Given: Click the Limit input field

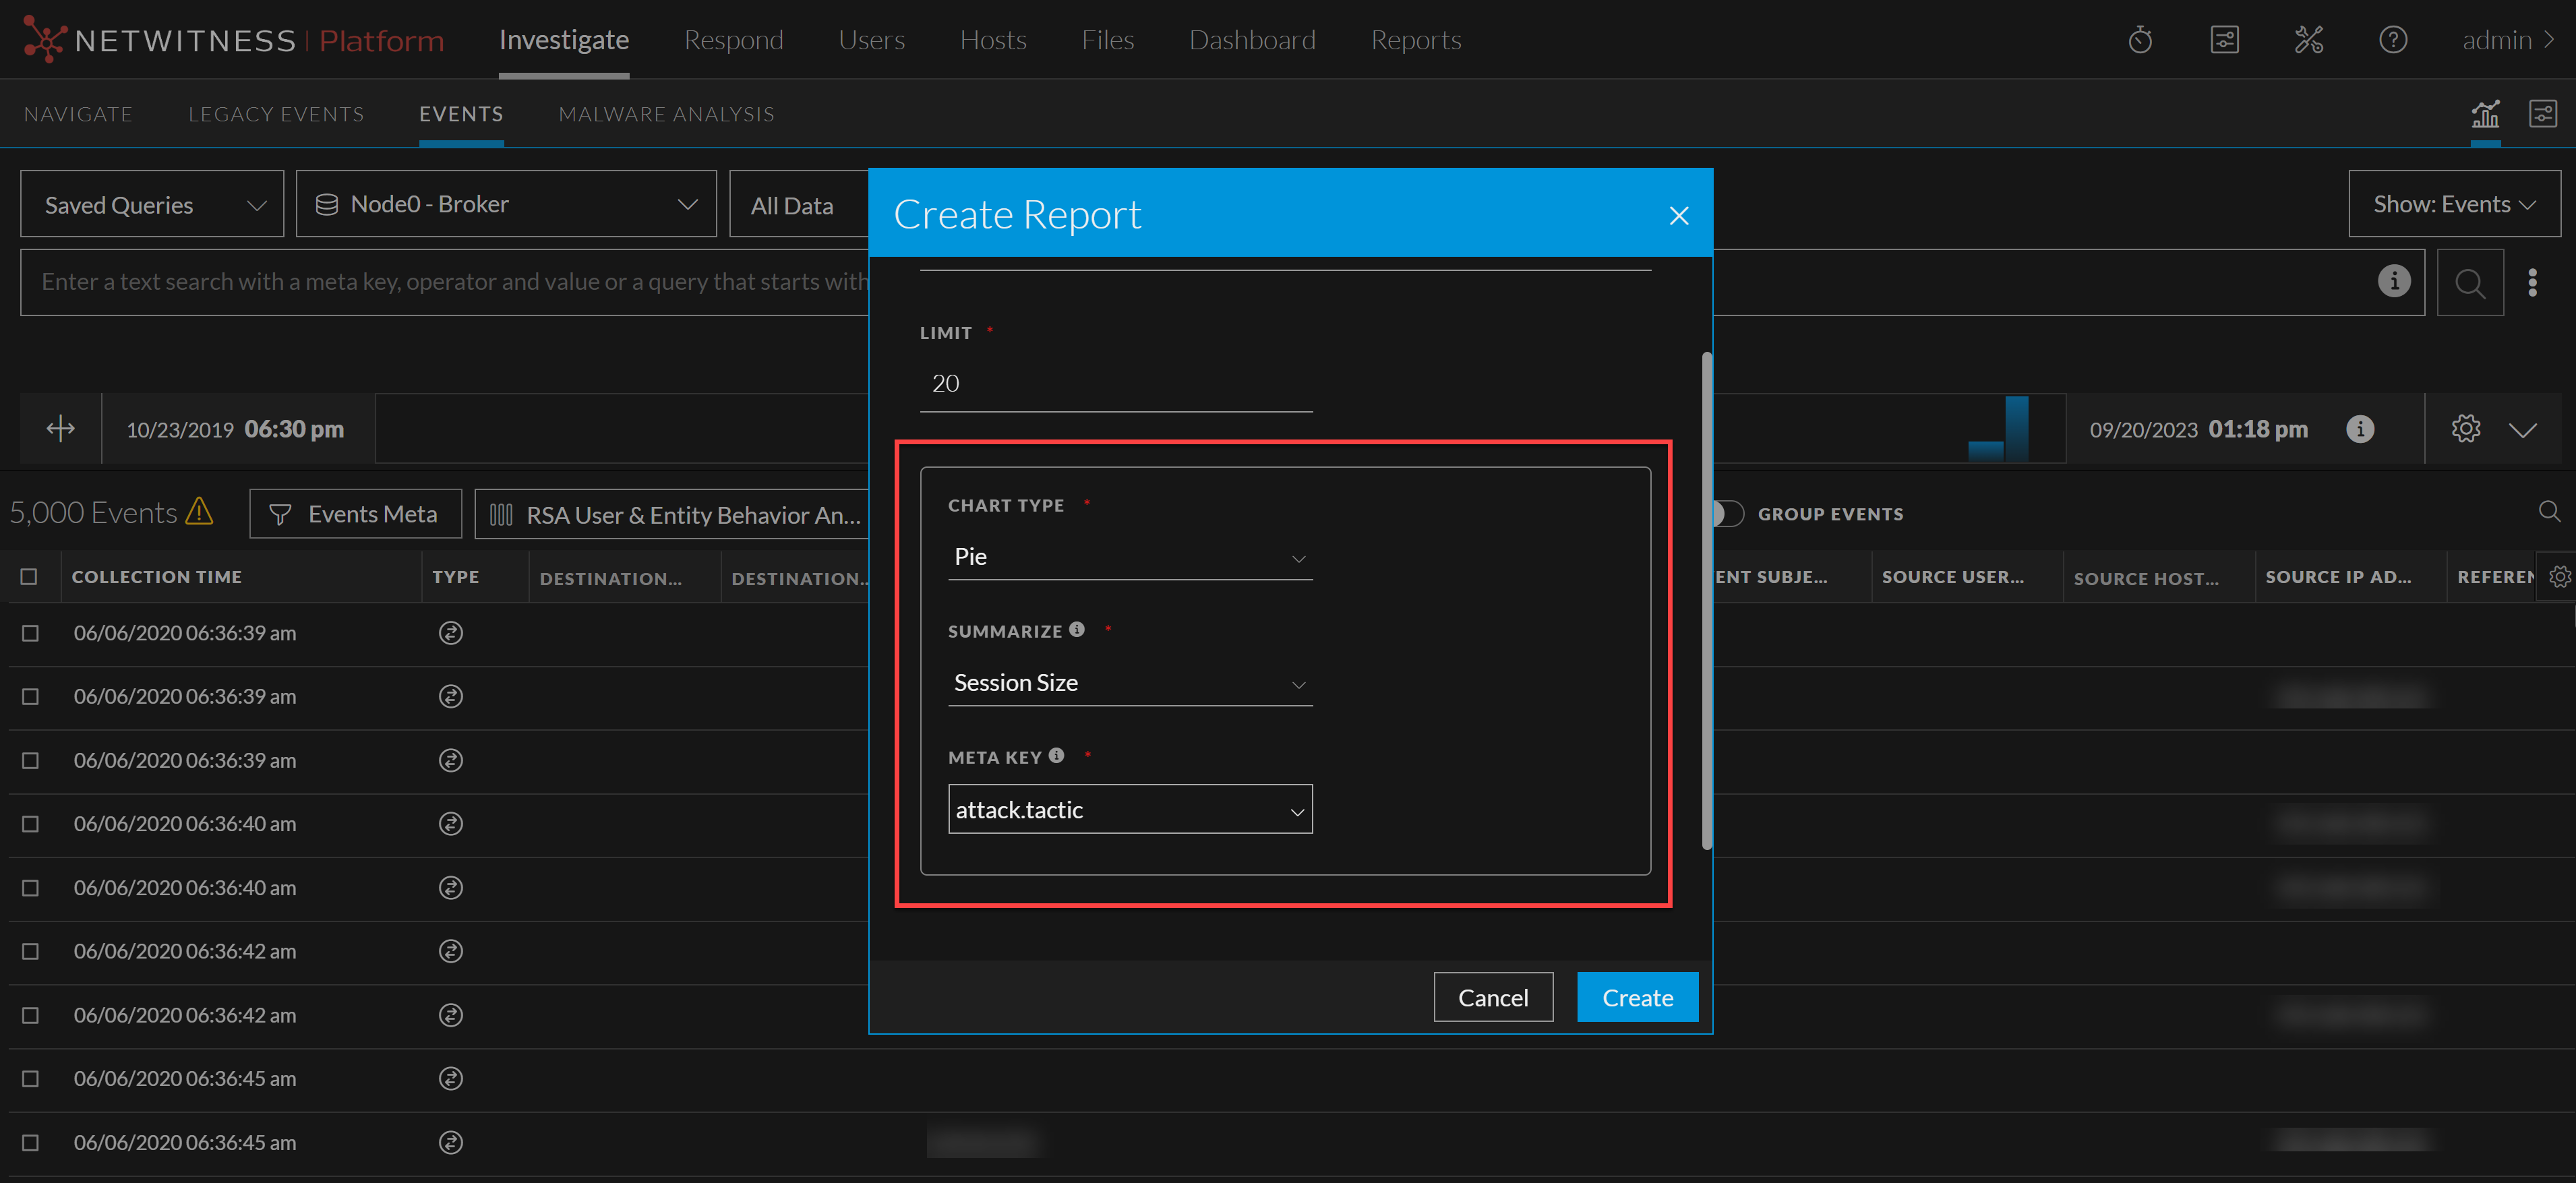Looking at the screenshot, I should [x=1115, y=384].
